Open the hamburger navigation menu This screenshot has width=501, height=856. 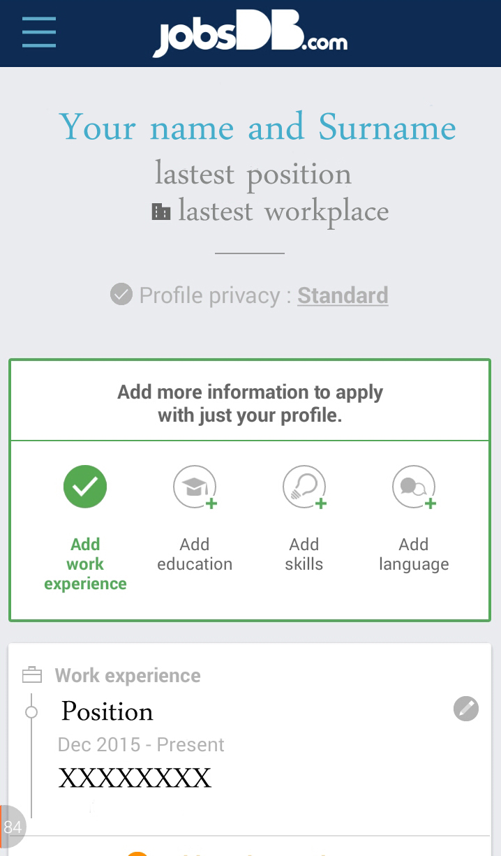39,32
